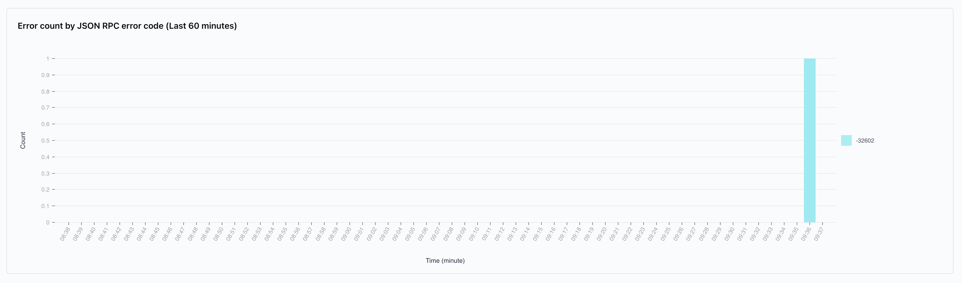Click the 09:00 time axis label
This screenshot has width=962, height=283.
point(346,234)
